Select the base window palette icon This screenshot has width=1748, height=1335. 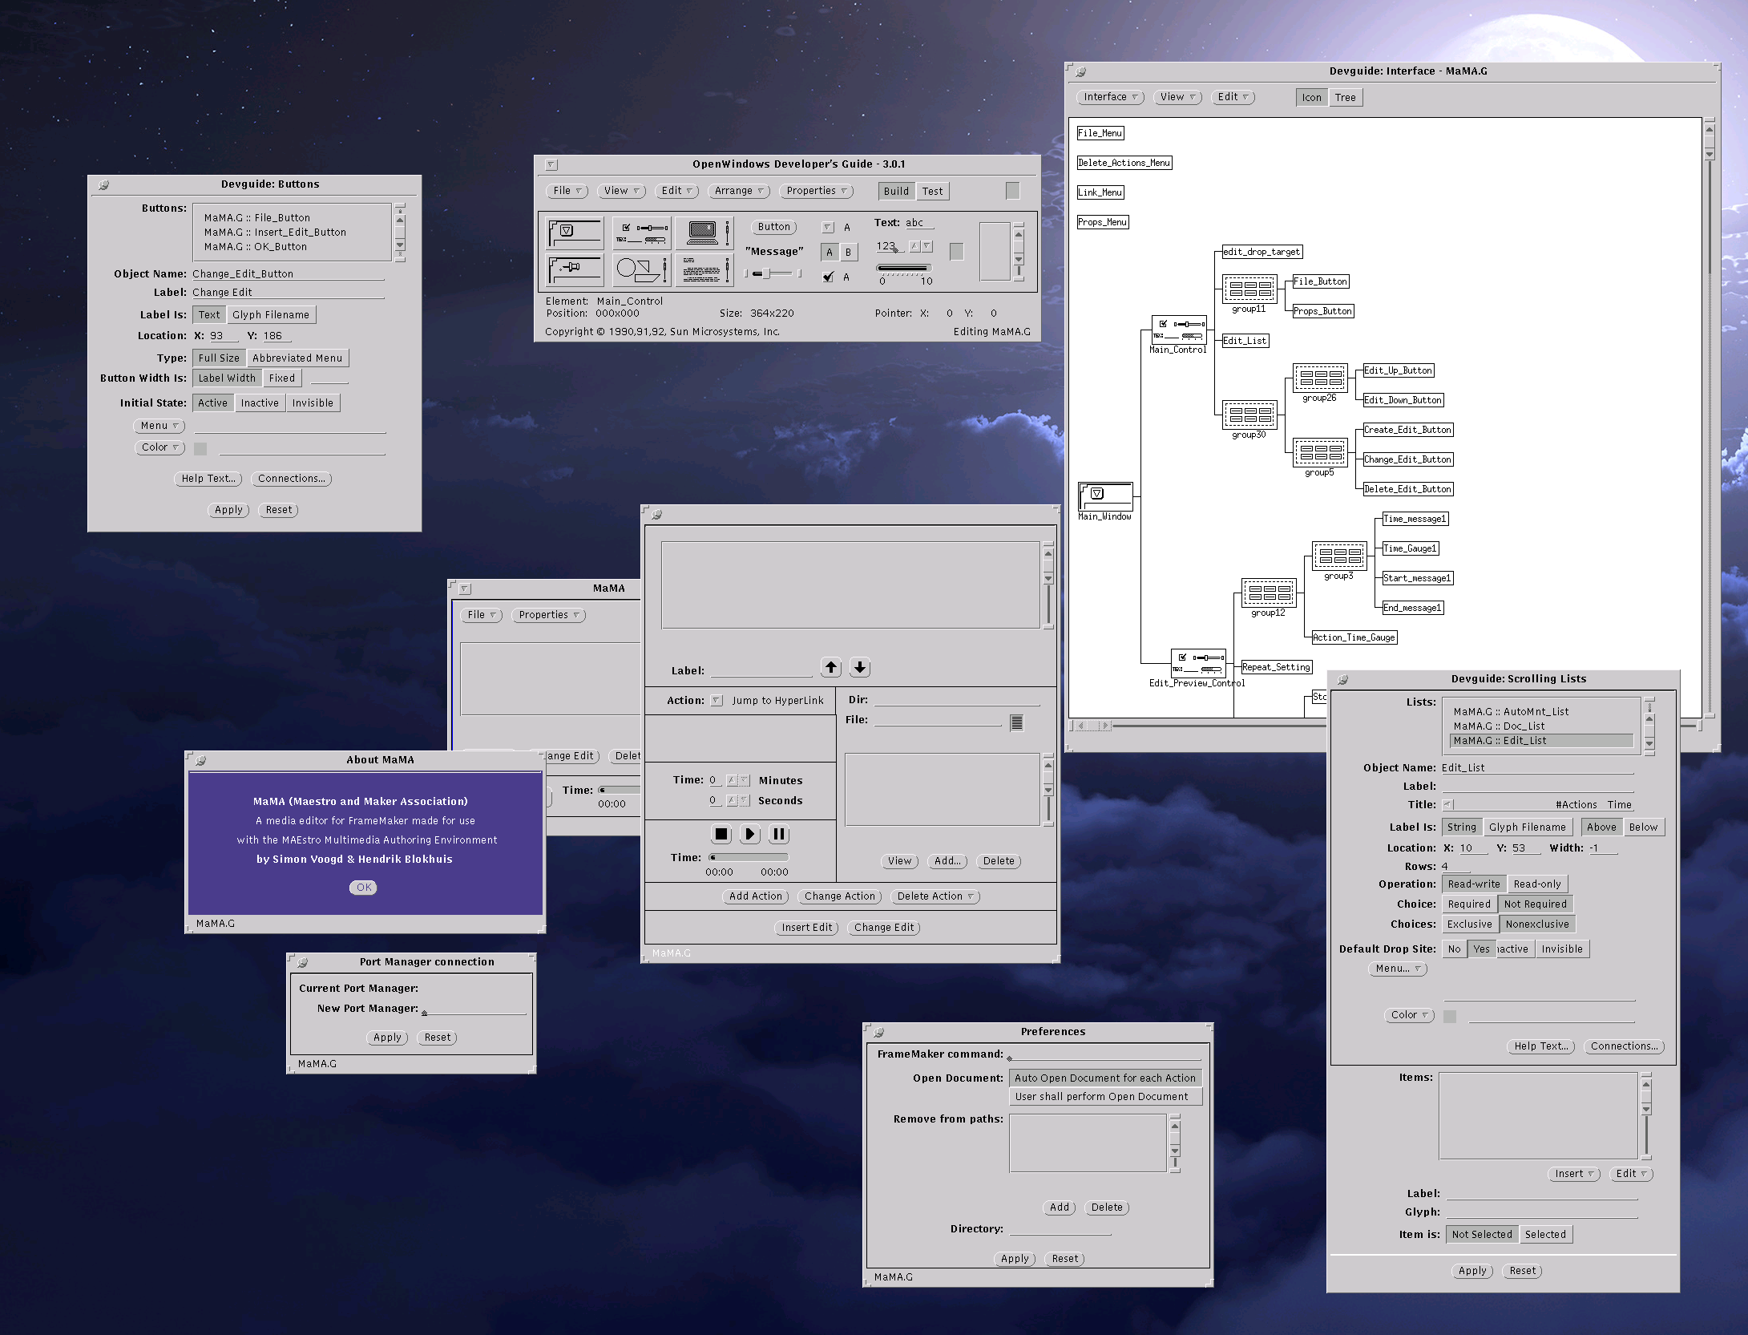(575, 233)
